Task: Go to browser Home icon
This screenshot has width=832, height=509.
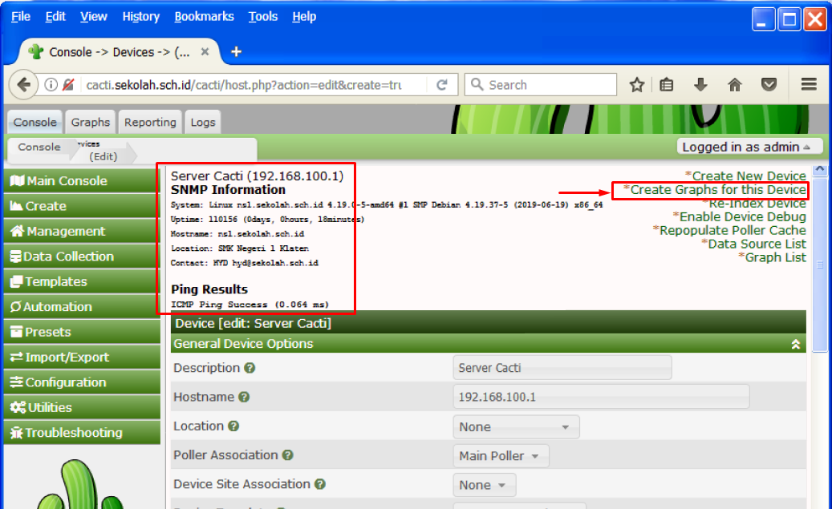Action: 735,85
